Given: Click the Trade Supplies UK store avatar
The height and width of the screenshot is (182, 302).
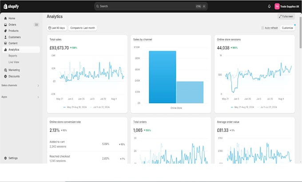Looking at the screenshot, I should 277,6.
